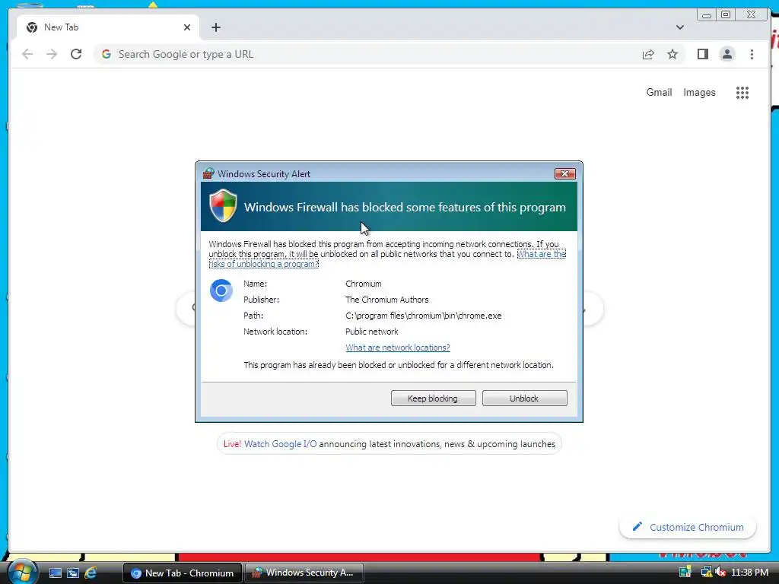Open What are network locations? link

(397, 348)
